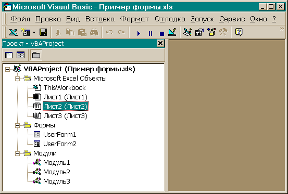Select the highlighted Лист2 (Лист2) item
The image size is (288, 194).
(x=66, y=106)
